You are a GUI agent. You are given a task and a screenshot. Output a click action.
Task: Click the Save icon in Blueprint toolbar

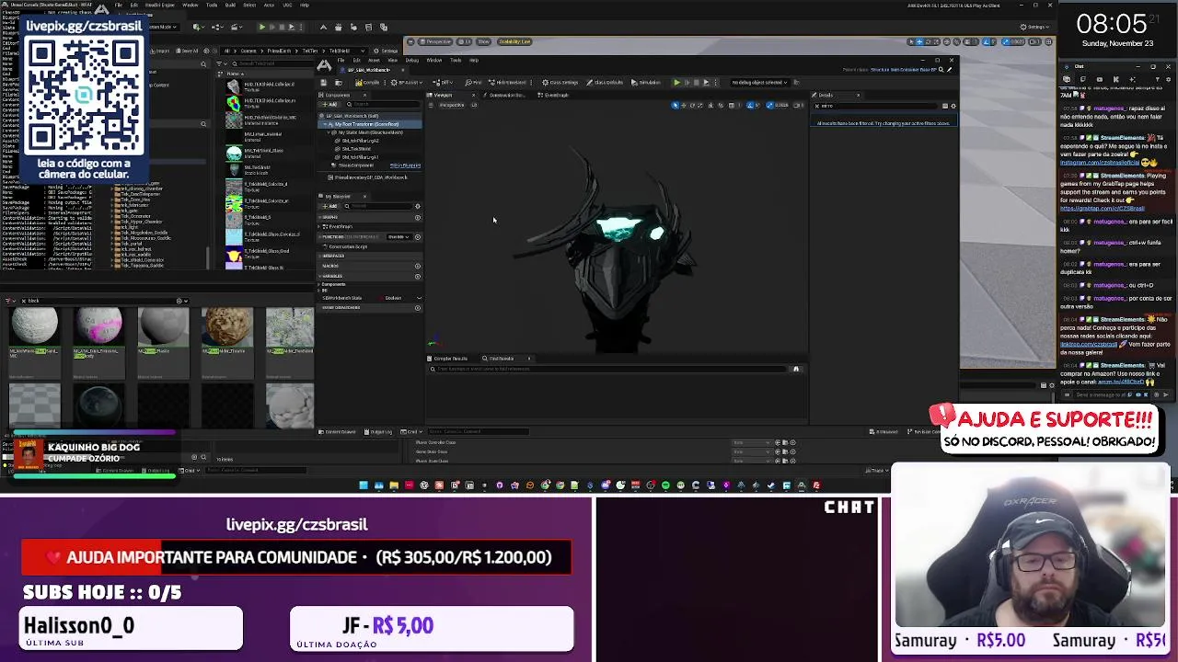pyautogui.click(x=323, y=82)
